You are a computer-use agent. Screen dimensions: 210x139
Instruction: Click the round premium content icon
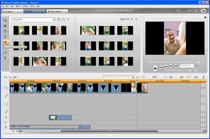[x=203, y=11]
